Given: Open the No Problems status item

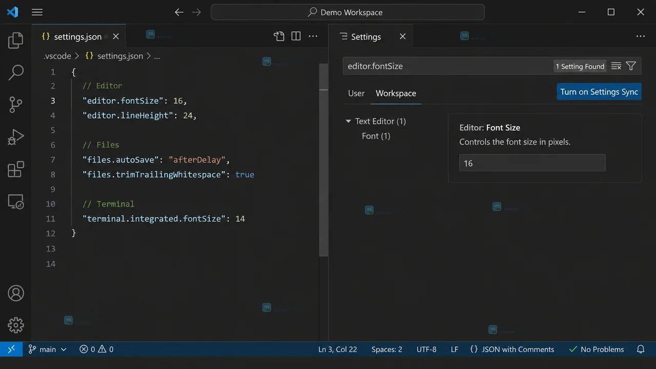Looking at the screenshot, I should (x=597, y=349).
